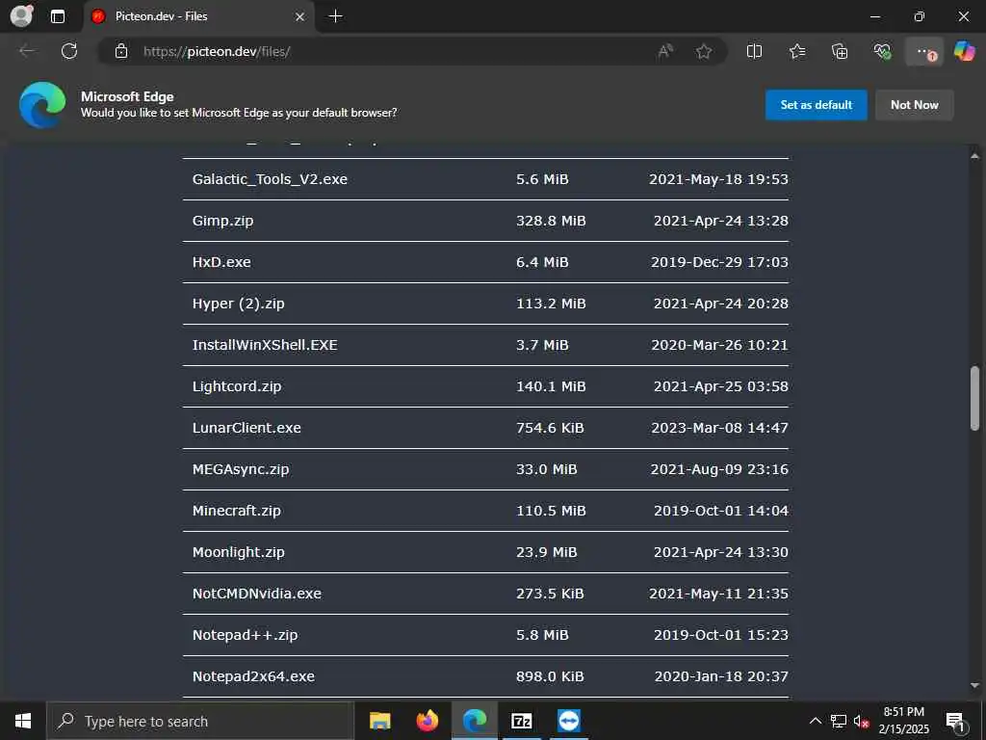
Task: Close the Picteon.dev - Files tab
Action: 300,16
